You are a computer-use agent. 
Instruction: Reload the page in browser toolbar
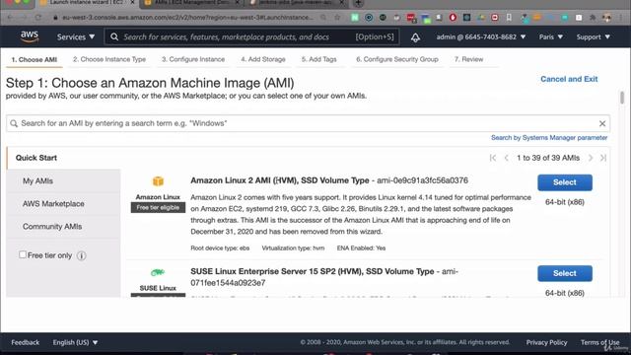37,18
